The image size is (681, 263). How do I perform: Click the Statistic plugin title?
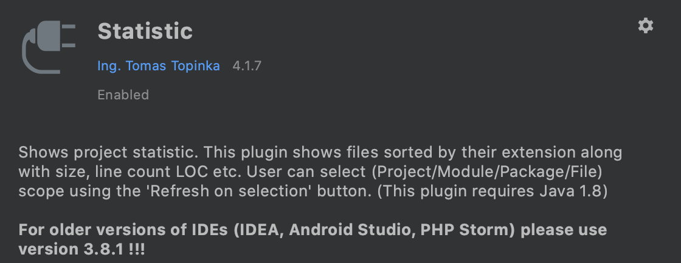click(145, 32)
